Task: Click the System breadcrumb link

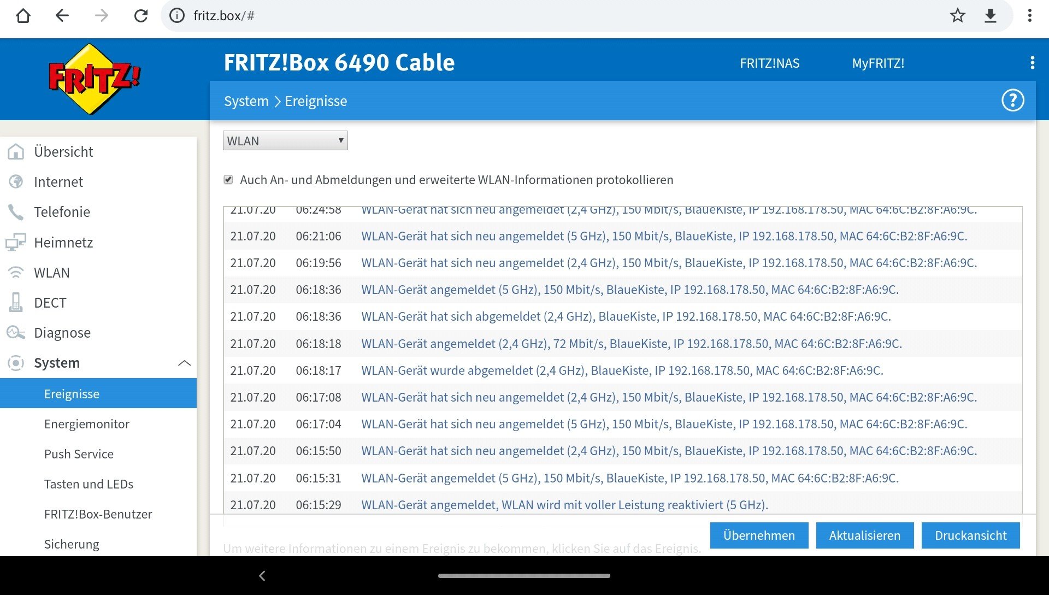Action: point(246,101)
